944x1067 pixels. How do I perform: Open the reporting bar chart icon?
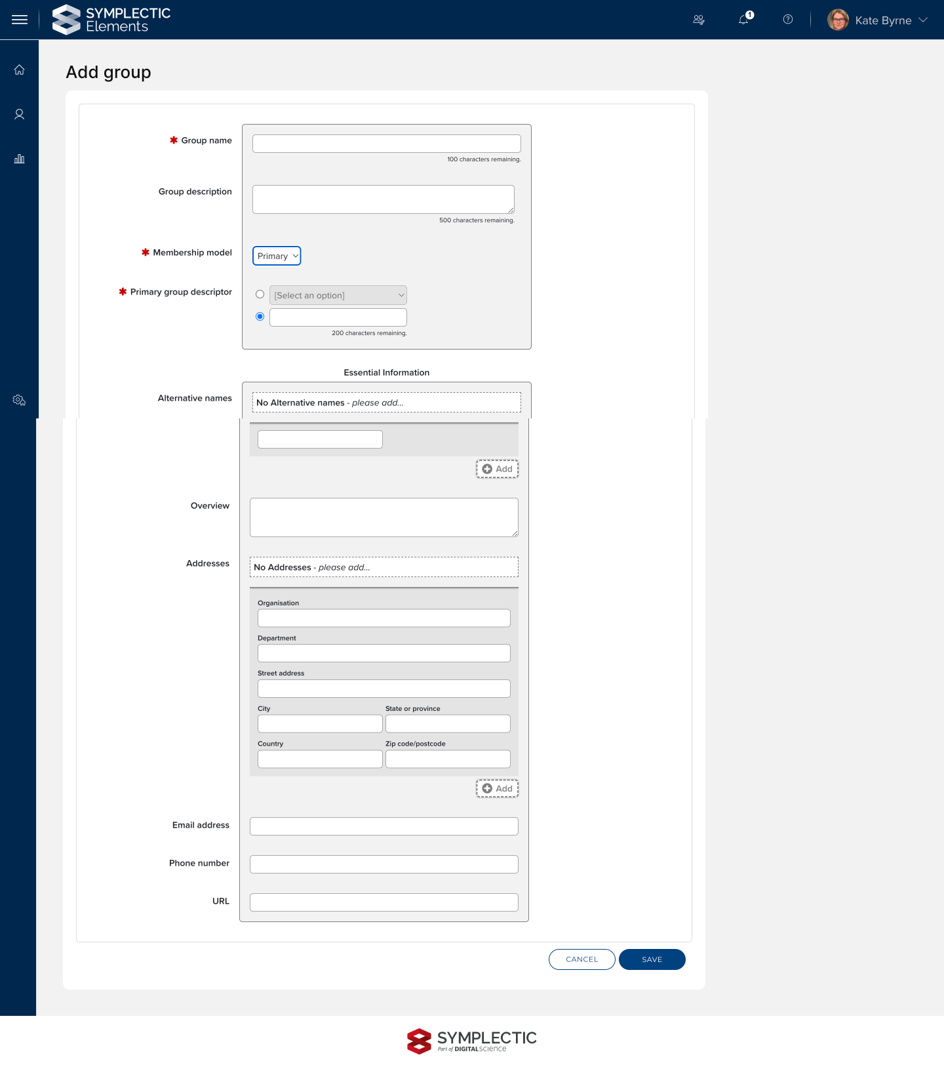pyautogui.click(x=20, y=159)
